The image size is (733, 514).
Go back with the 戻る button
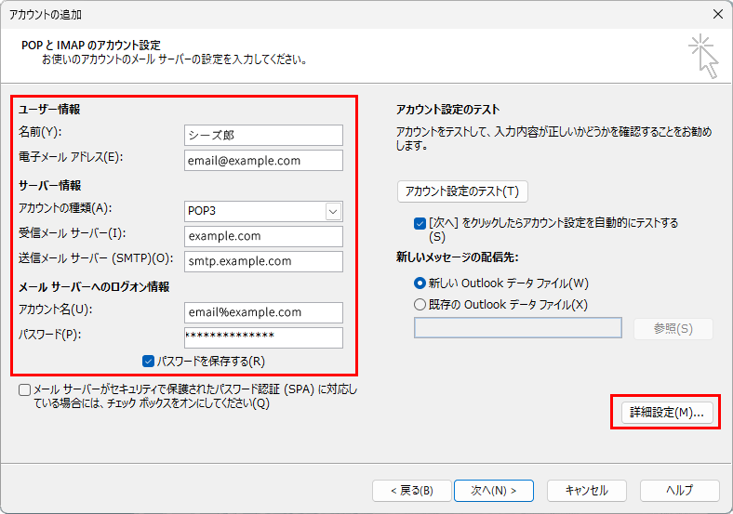point(412,491)
